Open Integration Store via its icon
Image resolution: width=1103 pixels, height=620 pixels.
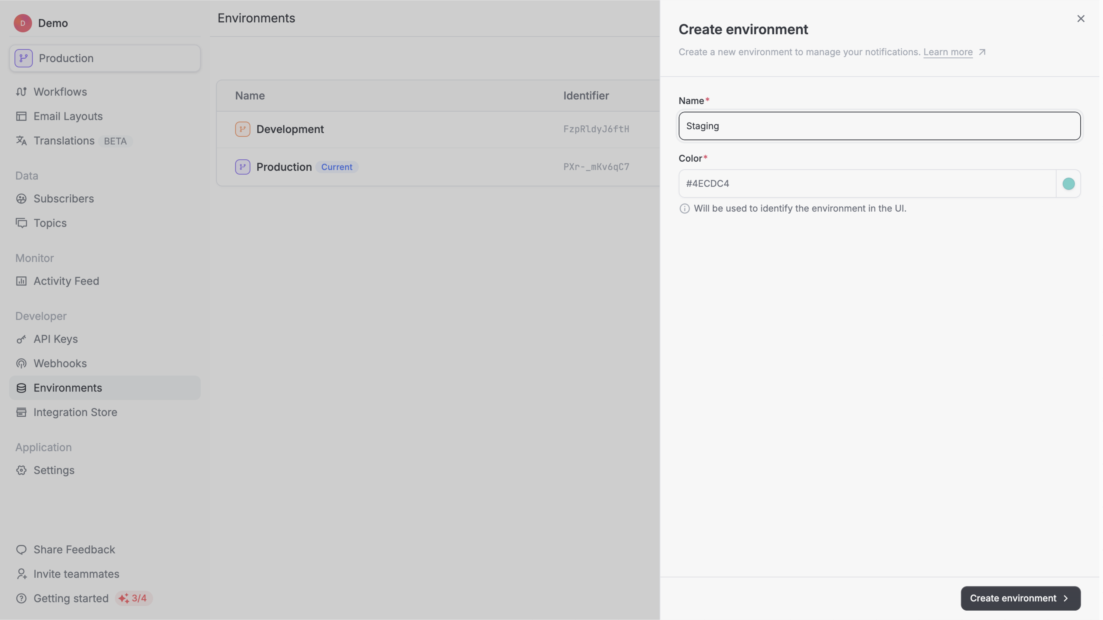[x=22, y=412]
